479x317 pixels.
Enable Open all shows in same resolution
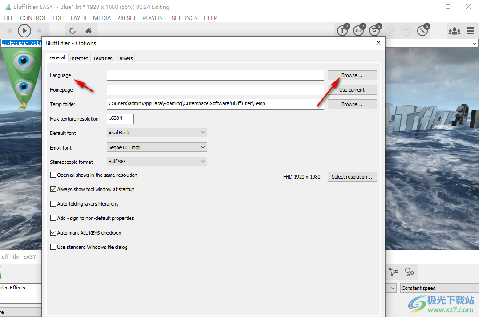pos(53,175)
